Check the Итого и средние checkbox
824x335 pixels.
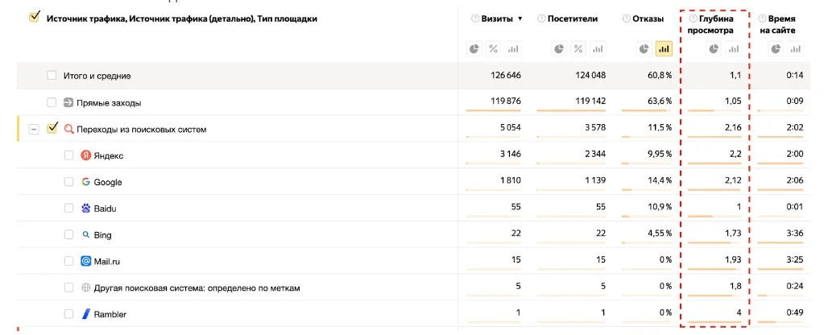pos(51,76)
